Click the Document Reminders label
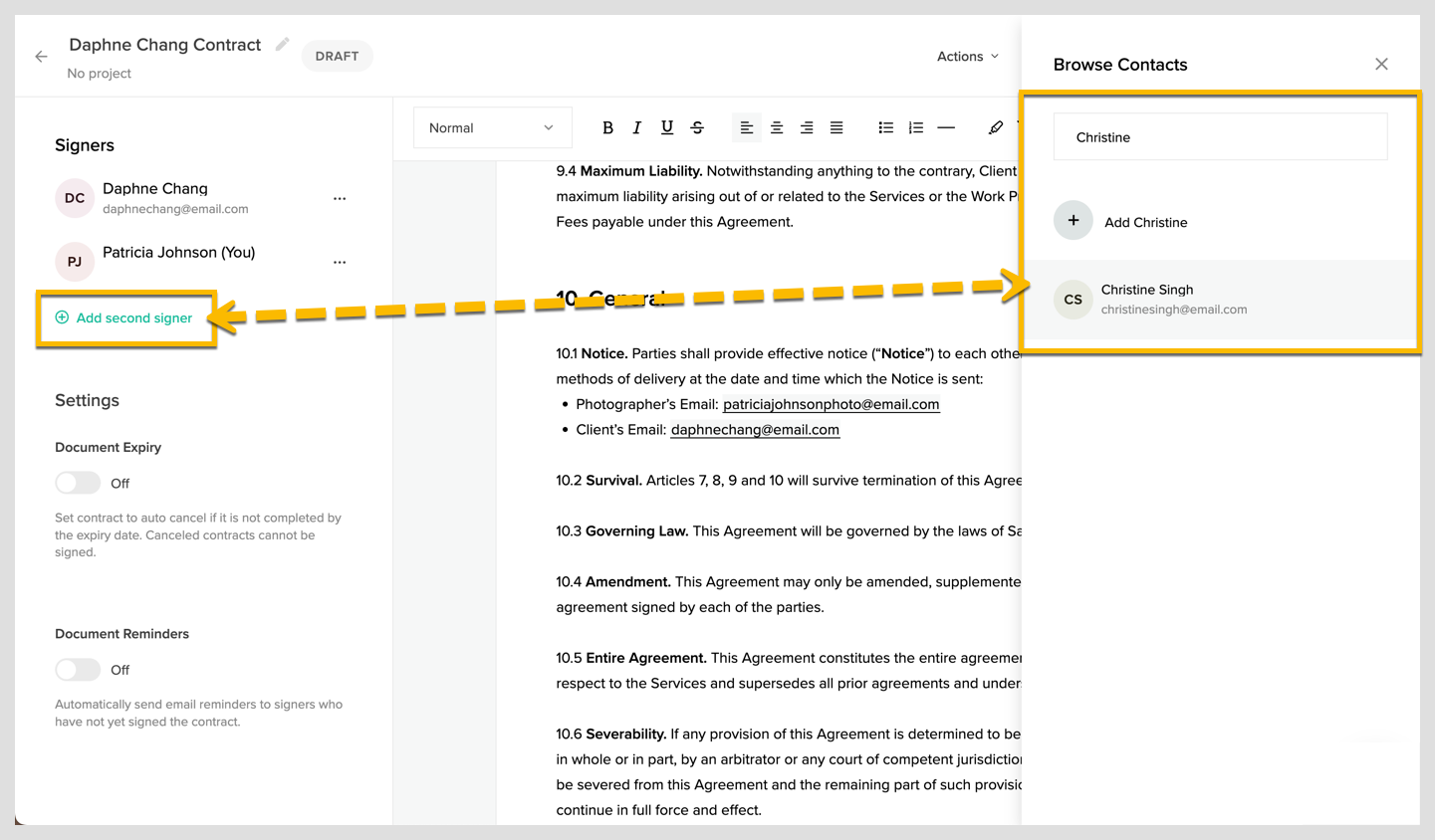This screenshot has width=1435, height=840. click(121, 634)
